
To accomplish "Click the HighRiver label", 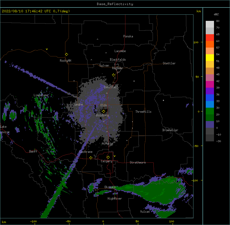I will tap(115, 199).
